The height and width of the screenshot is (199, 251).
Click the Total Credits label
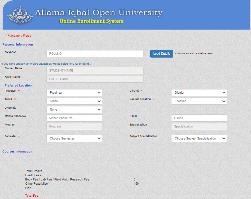34,171
